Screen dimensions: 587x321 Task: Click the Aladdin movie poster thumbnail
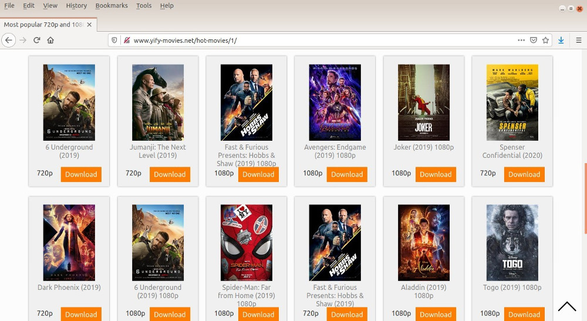click(x=423, y=242)
